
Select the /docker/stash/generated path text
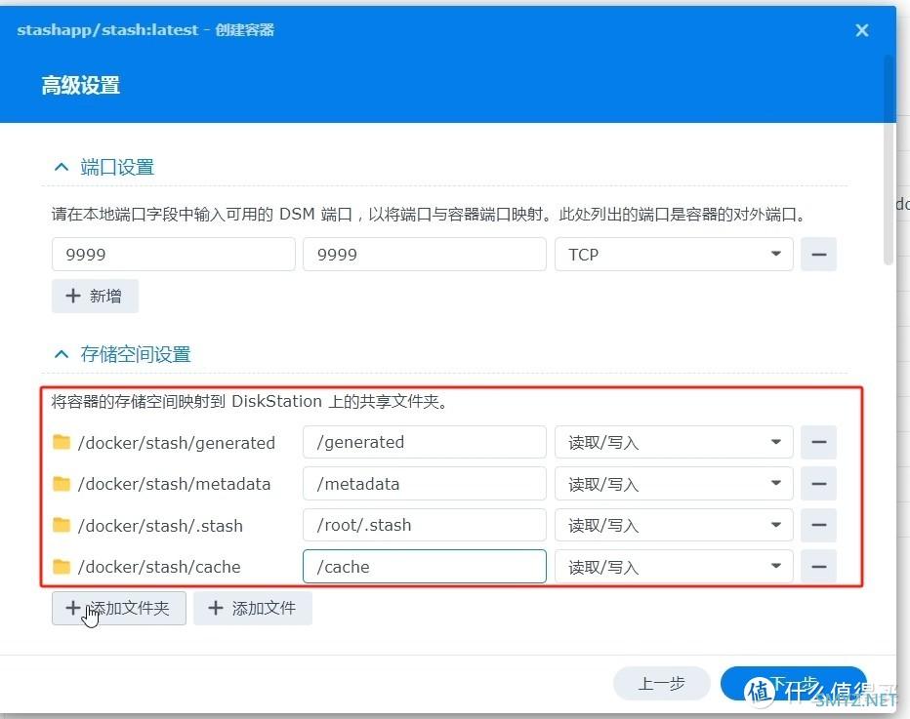tap(177, 442)
